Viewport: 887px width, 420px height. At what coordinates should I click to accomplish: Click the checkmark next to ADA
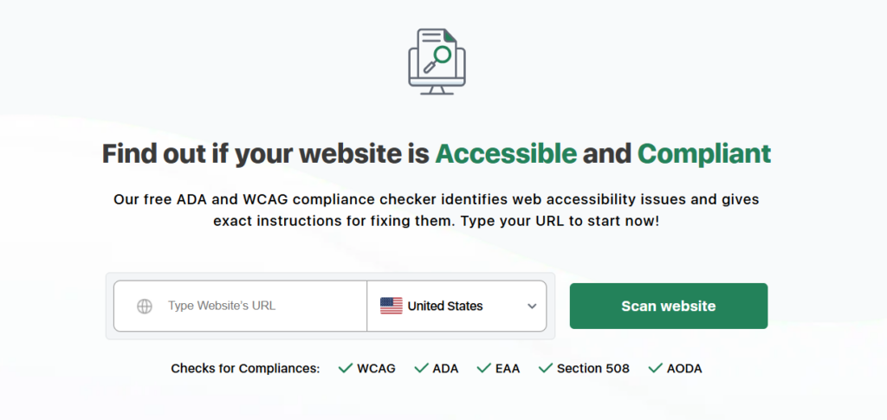[421, 368]
